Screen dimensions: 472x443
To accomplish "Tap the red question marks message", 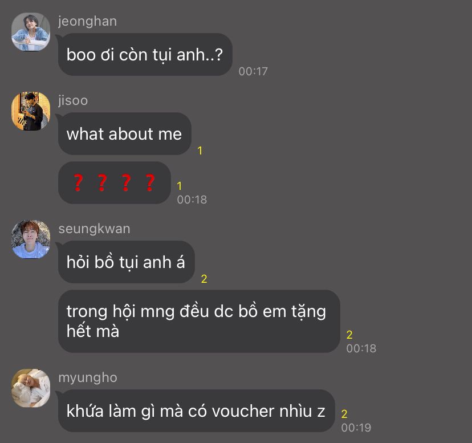I will [x=115, y=182].
